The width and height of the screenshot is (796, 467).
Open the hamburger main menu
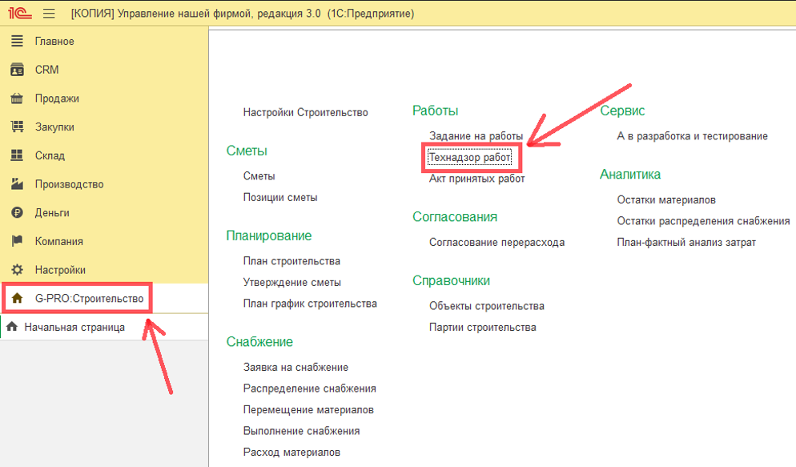pyautogui.click(x=49, y=14)
